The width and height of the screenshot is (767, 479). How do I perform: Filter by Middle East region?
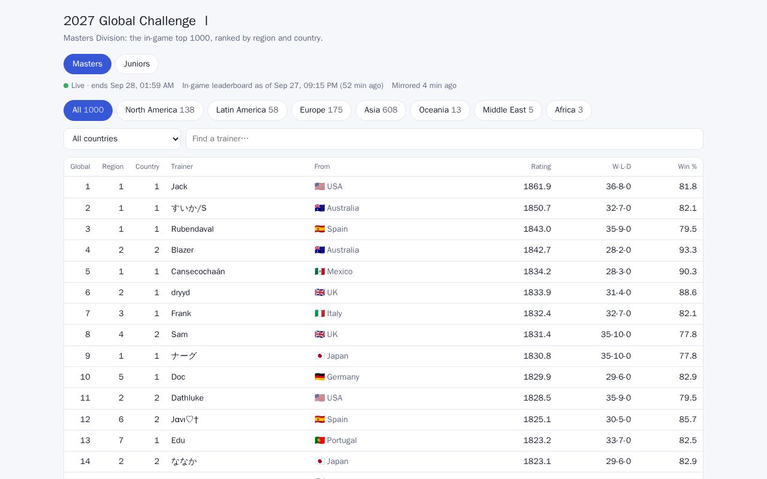click(508, 110)
